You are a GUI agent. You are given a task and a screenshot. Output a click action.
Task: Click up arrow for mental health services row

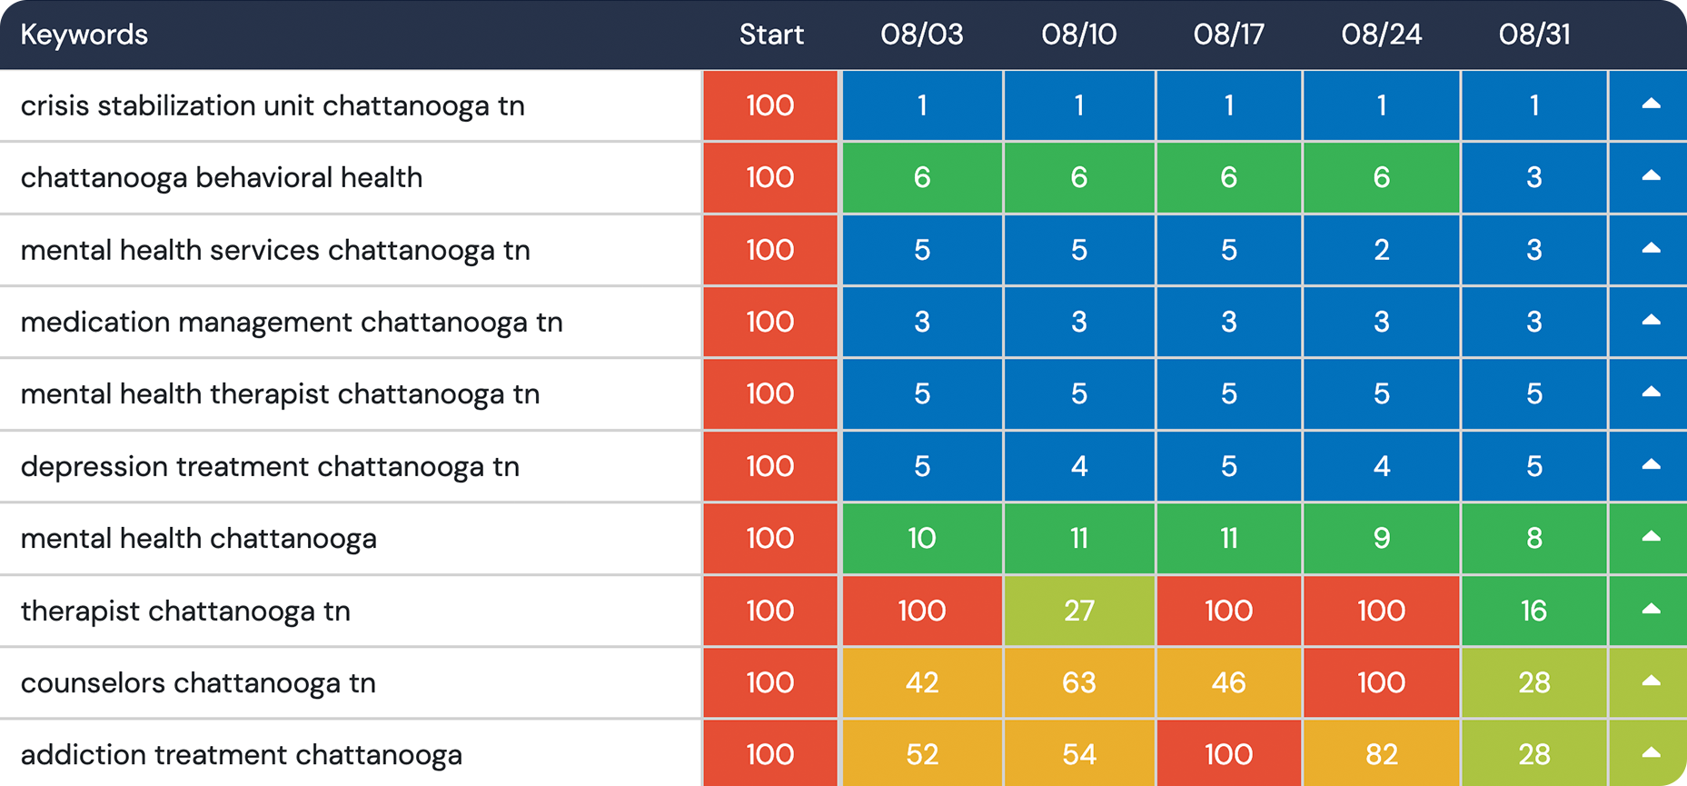point(1651,248)
